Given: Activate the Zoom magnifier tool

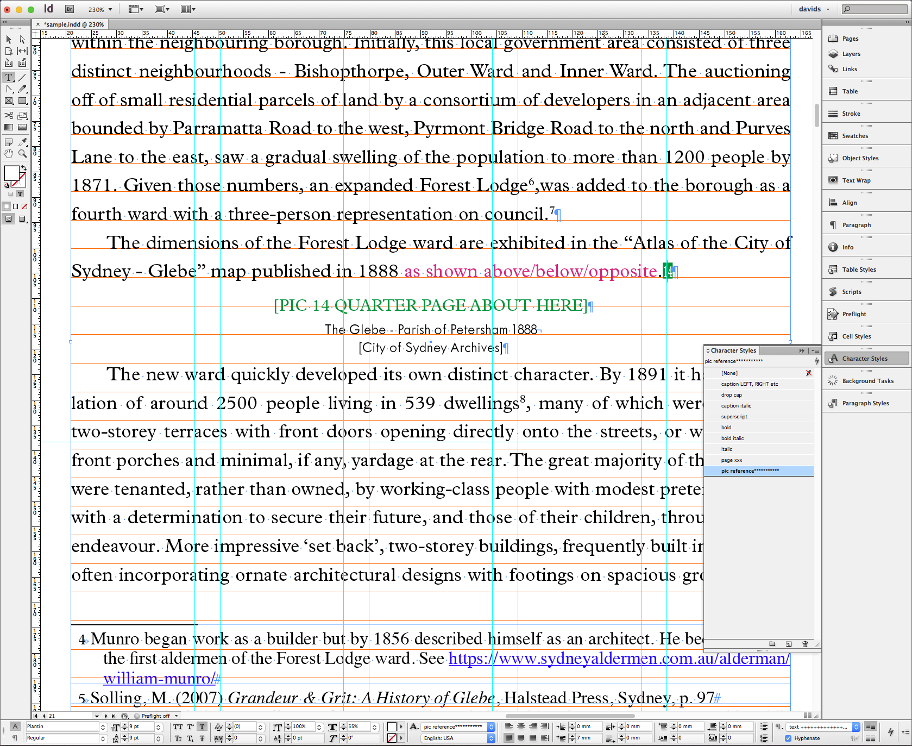Looking at the screenshot, I should point(22,154).
